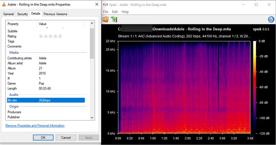Close the Properties dialog
The width and height of the screenshot is (276, 145).
tap(97, 4)
